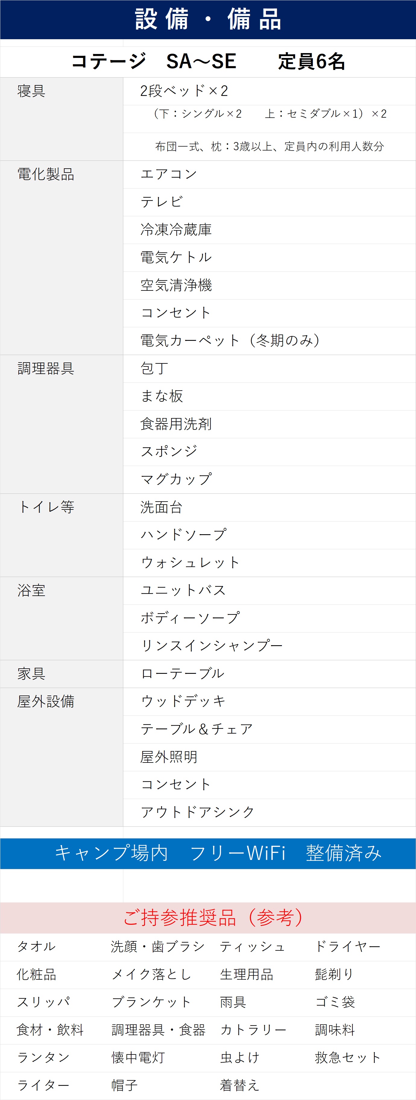Screen dimensions: 416x1100
Task: Click the コテージ SA～SE 定員6名 title
Action: coord(208,62)
